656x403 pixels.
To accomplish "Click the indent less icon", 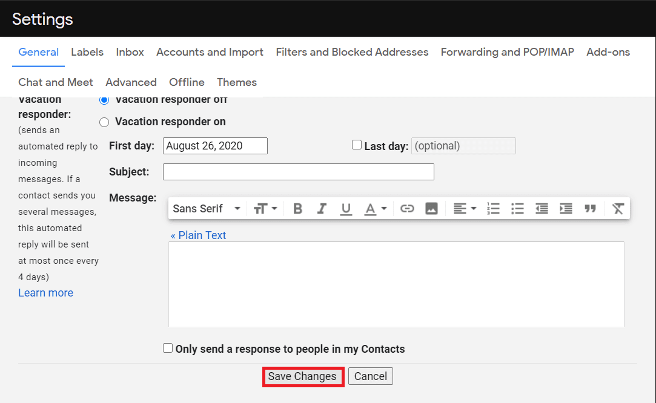I will tap(542, 208).
